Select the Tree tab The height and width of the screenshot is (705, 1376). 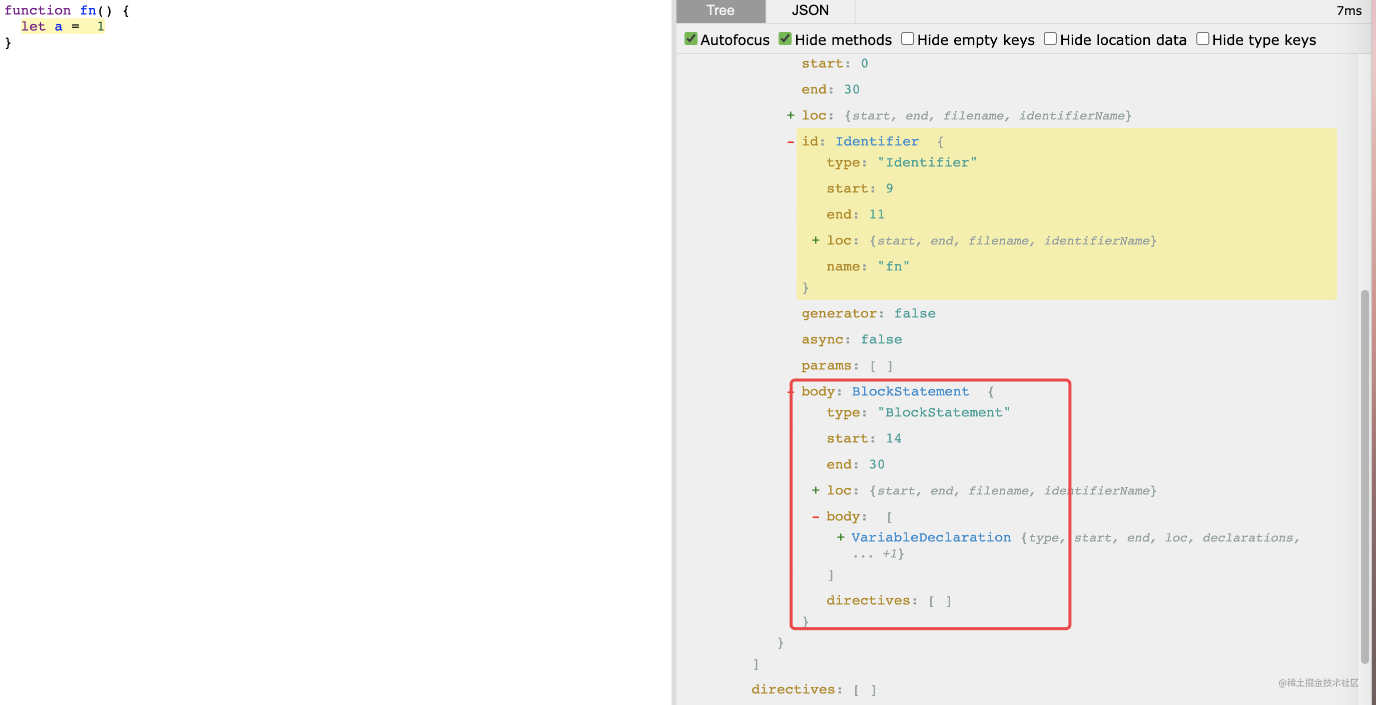[720, 10]
